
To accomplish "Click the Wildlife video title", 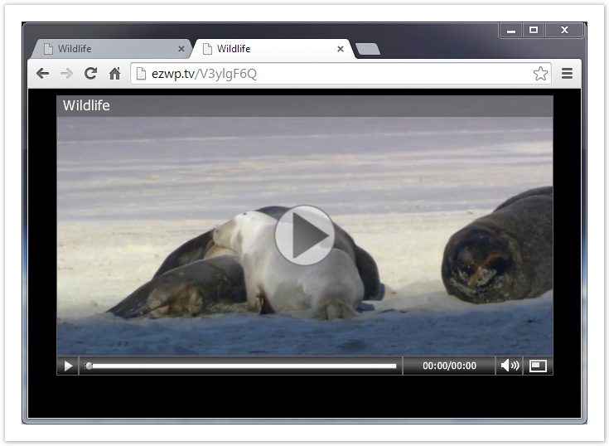I will tap(86, 105).
